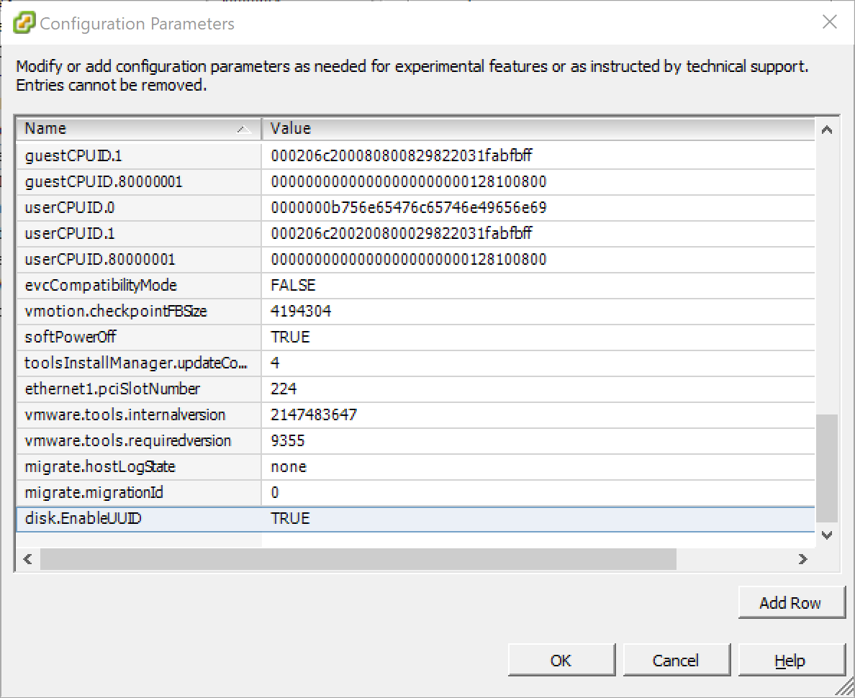855x698 pixels.
Task: Select the userCPUID.0 name cell
Action: coord(138,208)
